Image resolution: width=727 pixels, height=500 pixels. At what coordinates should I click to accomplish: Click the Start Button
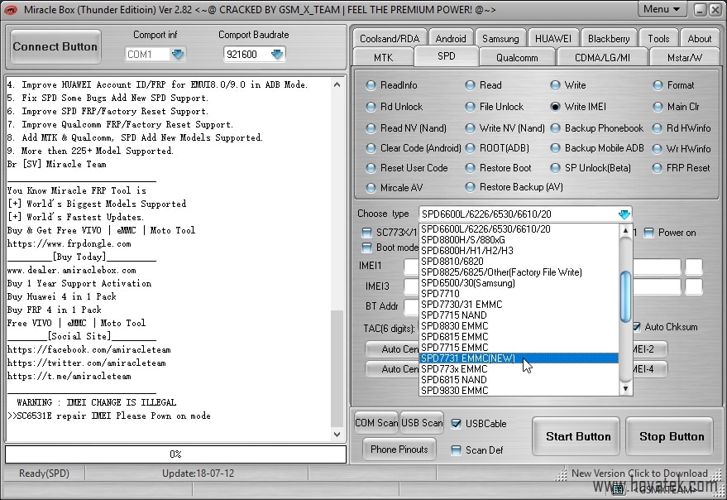pos(577,436)
